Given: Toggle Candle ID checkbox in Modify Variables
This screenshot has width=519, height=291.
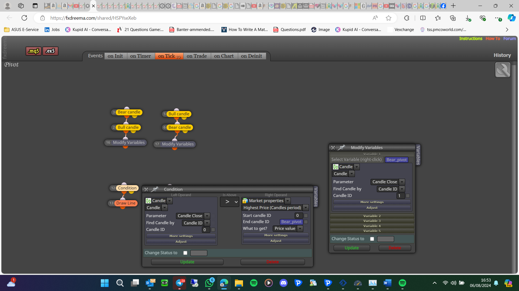Looking at the screenshot, I should pyautogui.click(x=408, y=196).
